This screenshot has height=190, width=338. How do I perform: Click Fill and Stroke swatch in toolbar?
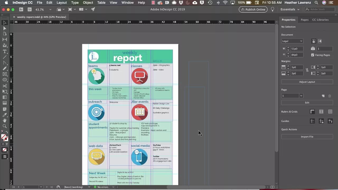pos(4,137)
